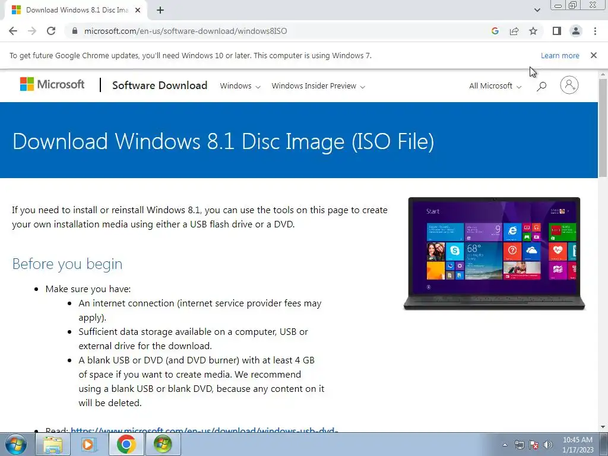608x456 pixels.
Task: Expand the Windows Insider Preview menu
Action: (x=318, y=86)
